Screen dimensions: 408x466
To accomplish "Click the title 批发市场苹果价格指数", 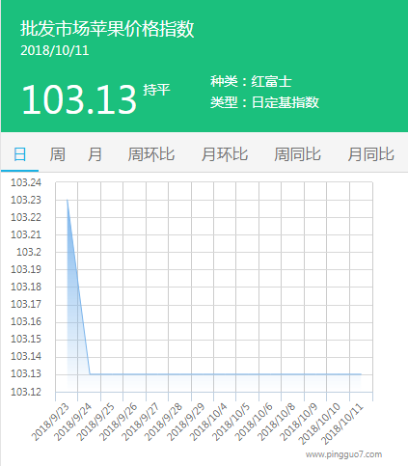I will (107, 29).
